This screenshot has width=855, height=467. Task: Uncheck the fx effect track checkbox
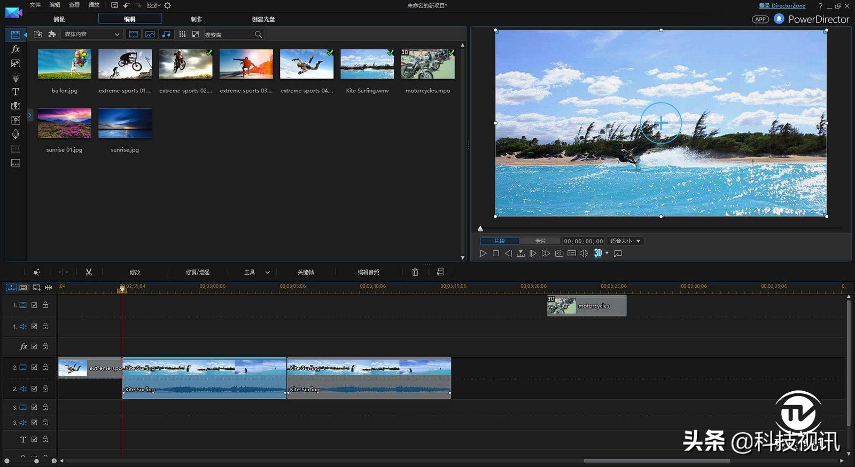click(x=34, y=346)
